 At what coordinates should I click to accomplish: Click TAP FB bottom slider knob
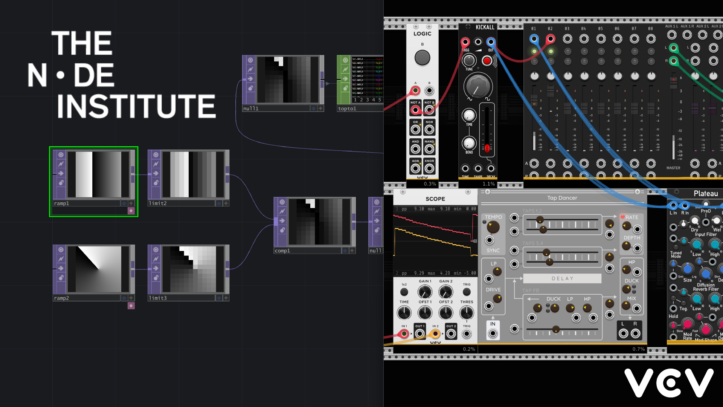555,329
